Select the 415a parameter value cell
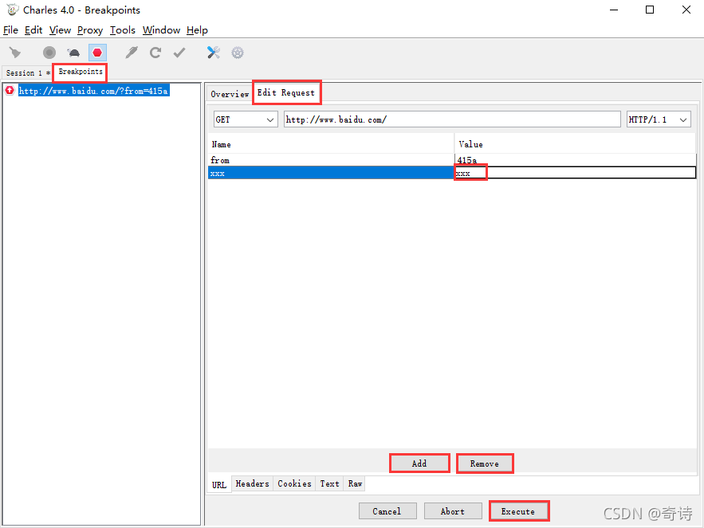Viewport: 704px width, 528px height. coord(575,160)
